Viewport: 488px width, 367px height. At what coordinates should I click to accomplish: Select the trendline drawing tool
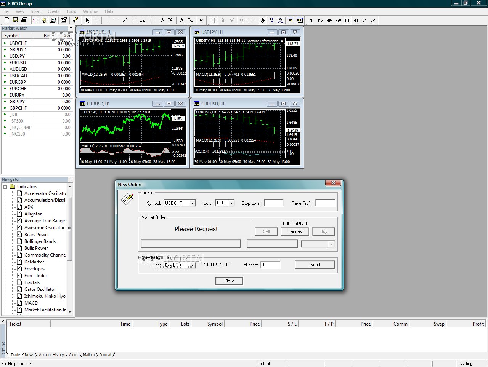pyautogui.click(x=125, y=20)
